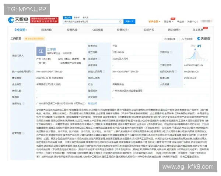Image resolution: width=221 pixels, height=176 pixels.
Task: Switch to the 历史信息 tab
Action: 174,30
